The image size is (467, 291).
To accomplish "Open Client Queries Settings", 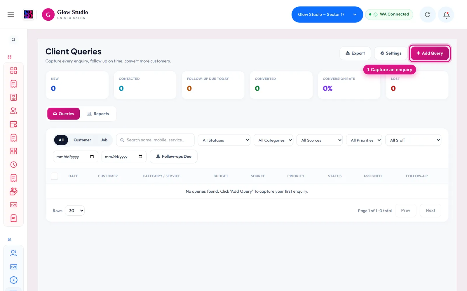I will click(391, 53).
